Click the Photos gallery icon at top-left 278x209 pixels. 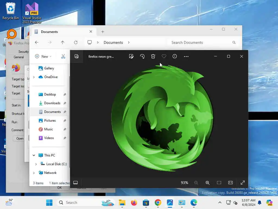pyautogui.click(x=76, y=56)
